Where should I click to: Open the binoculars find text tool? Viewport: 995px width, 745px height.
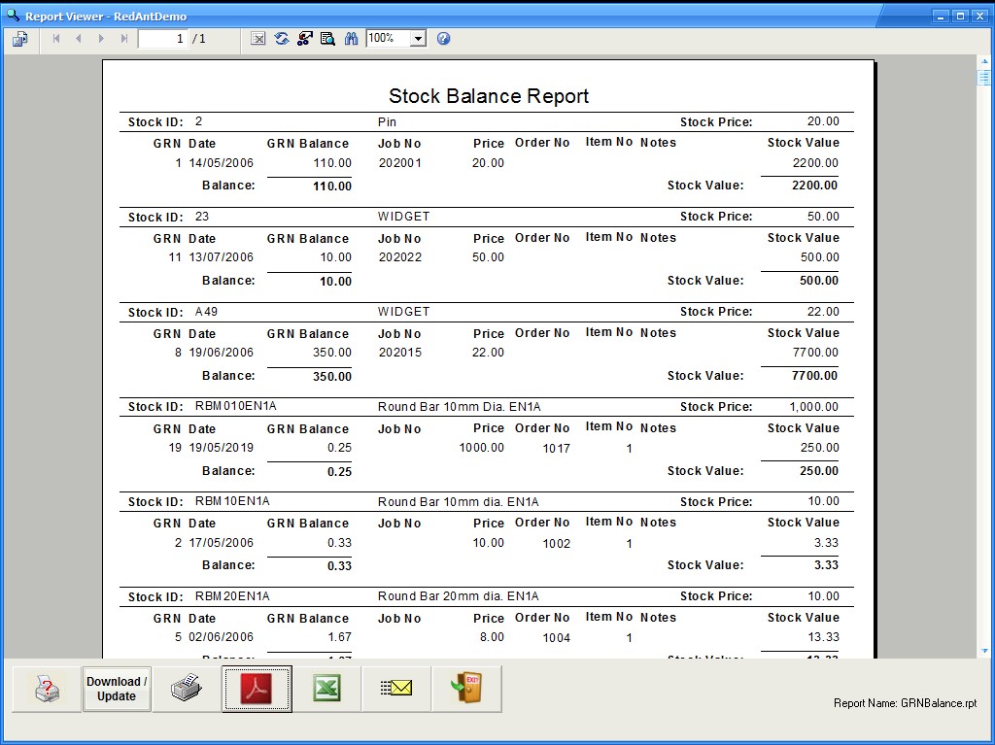tap(352, 39)
